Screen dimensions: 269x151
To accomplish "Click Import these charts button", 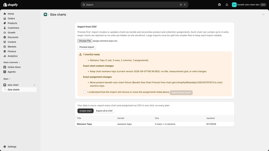I will click(x=181, y=93).
